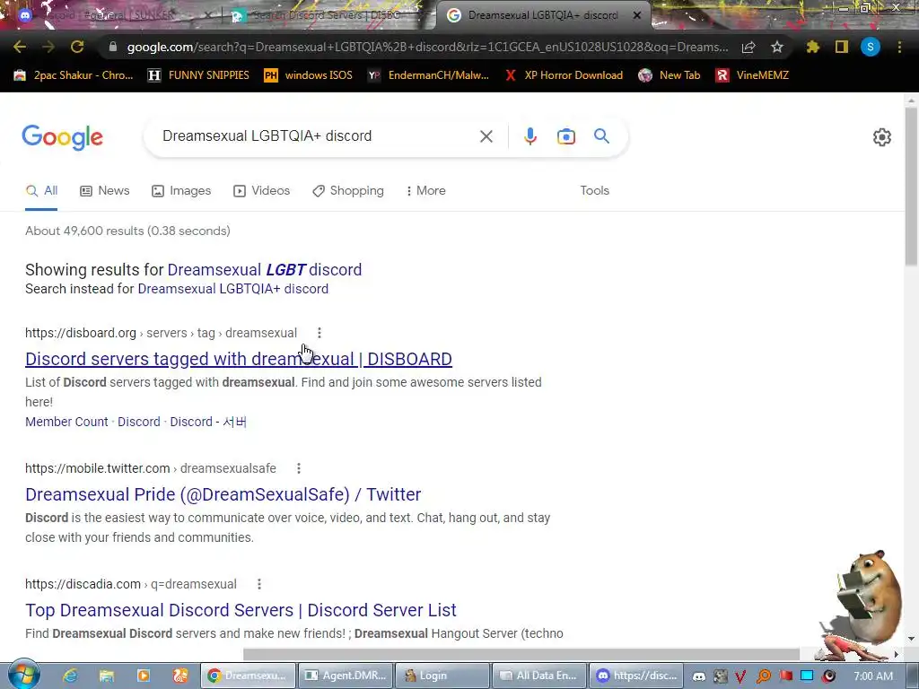
Task: Open the three-dot options for disboard.org result
Action: (x=319, y=333)
